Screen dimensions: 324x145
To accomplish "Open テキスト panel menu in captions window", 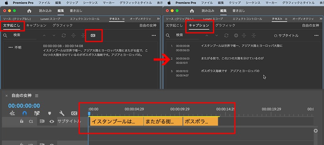I will [286, 19].
